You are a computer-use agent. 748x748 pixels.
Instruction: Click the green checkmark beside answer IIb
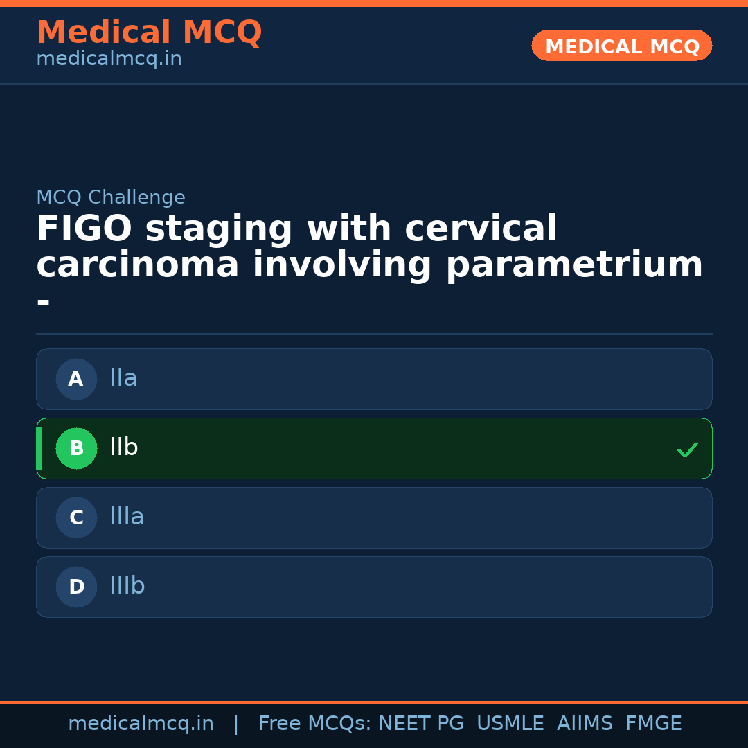click(x=688, y=449)
